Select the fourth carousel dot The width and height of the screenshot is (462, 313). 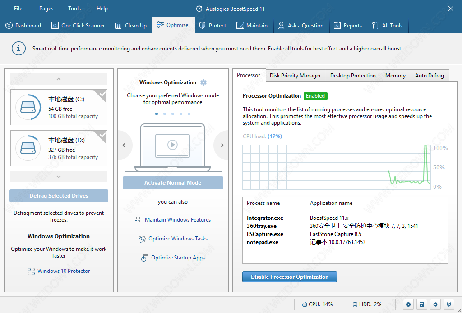[x=181, y=114]
